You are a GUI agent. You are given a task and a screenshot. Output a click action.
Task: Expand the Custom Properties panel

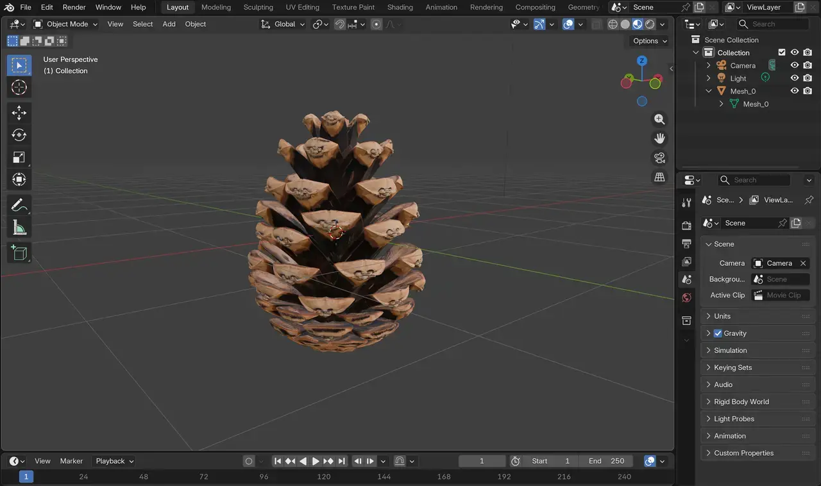pyautogui.click(x=757, y=453)
